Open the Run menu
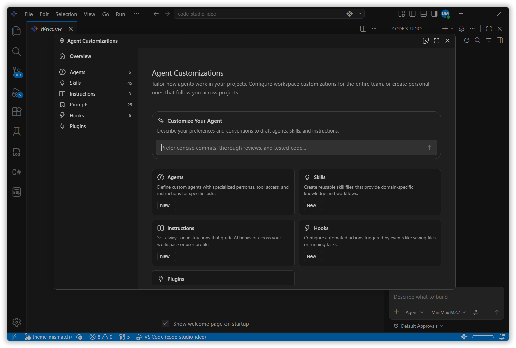The height and width of the screenshot is (348, 516). tap(120, 14)
